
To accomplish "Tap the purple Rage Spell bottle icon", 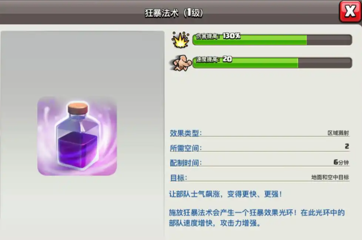I will (77, 136).
